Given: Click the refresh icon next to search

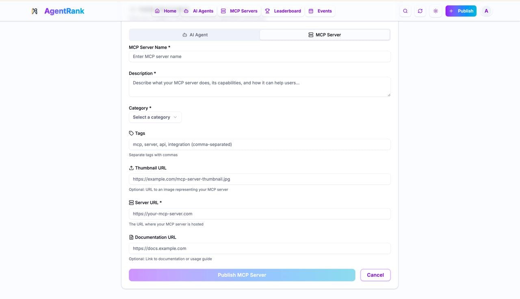Looking at the screenshot, I should pyautogui.click(x=420, y=11).
